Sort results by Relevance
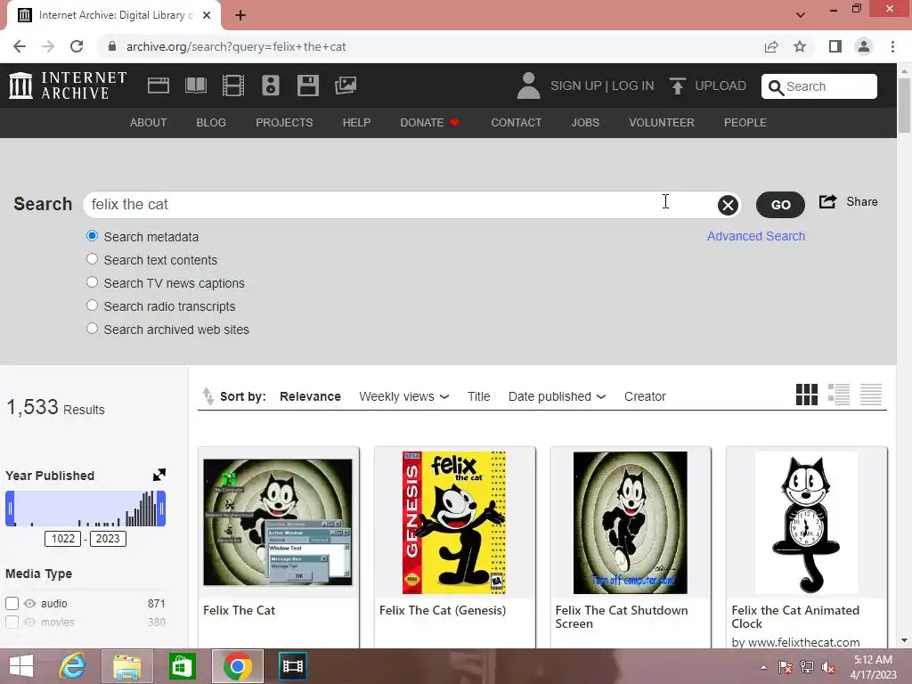Viewport: 912px width, 684px height. pyautogui.click(x=310, y=396)
